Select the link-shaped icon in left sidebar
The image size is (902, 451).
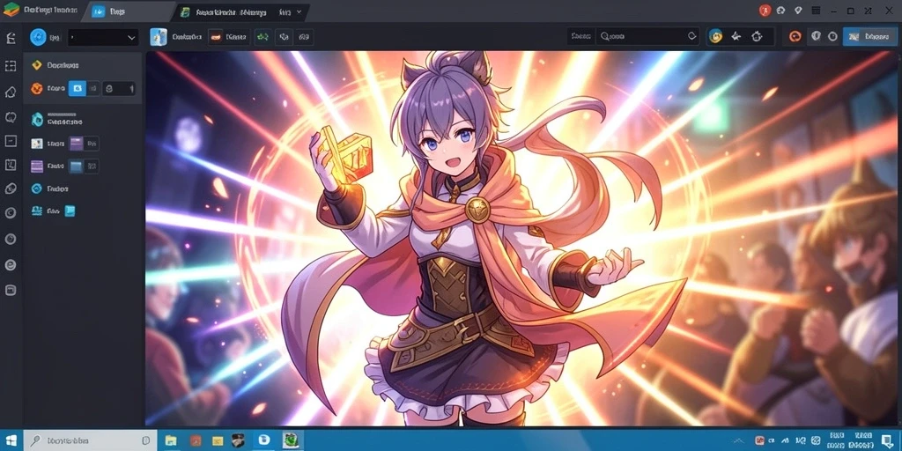[11, 189]
